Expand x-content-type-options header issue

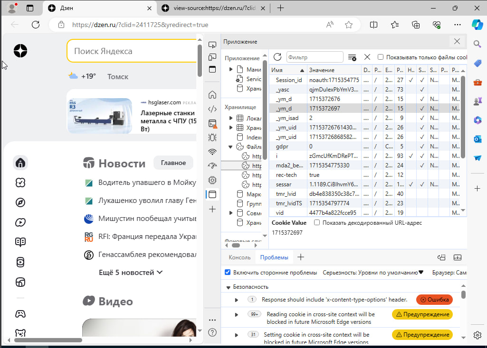[236, 300]
